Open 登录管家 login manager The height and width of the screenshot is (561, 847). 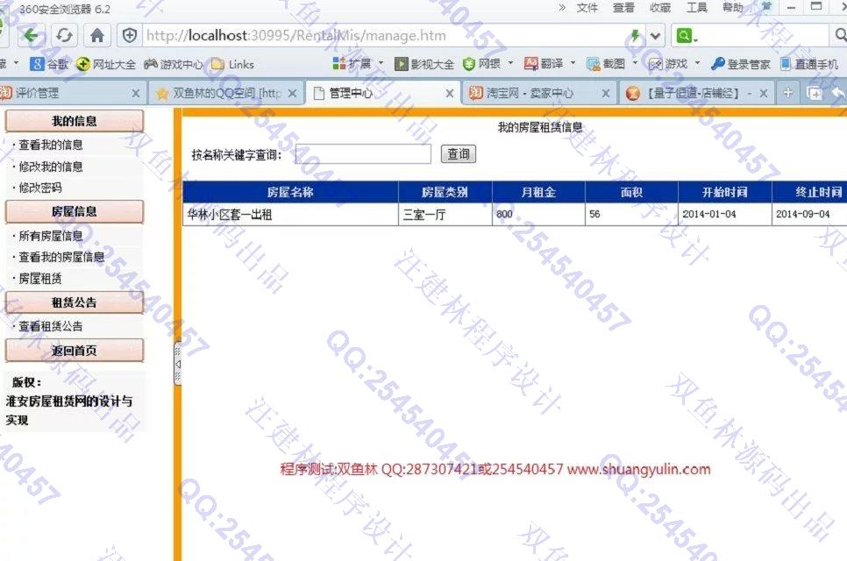[741, 64]
